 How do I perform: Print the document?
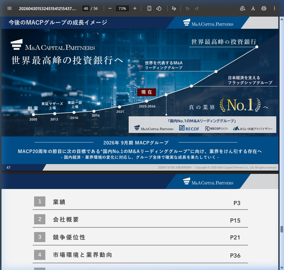click(x=264, y=8)
